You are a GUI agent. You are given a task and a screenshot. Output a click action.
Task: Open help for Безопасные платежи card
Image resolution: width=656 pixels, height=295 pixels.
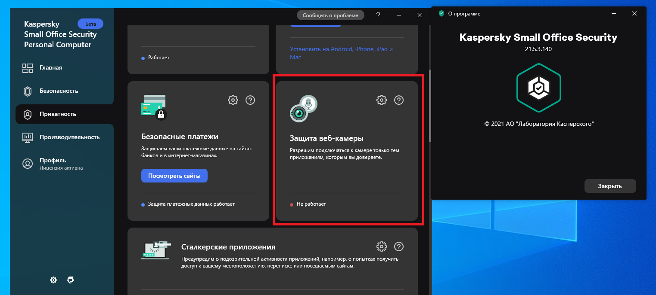[250, 100]
